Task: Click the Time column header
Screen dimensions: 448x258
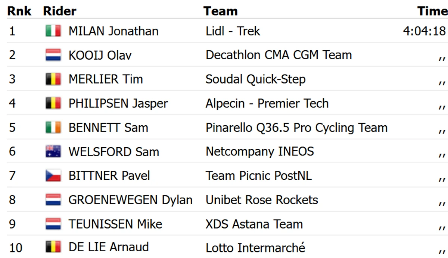Action: click(x=432, y=11)
